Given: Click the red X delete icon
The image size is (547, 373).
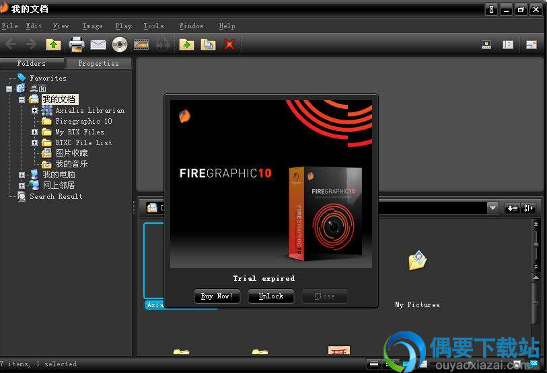Looking at the screenshot, I should click(x=229, y=44).
